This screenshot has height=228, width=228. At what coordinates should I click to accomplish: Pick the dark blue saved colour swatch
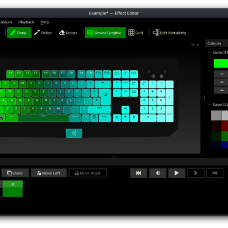tap(216, 145)
